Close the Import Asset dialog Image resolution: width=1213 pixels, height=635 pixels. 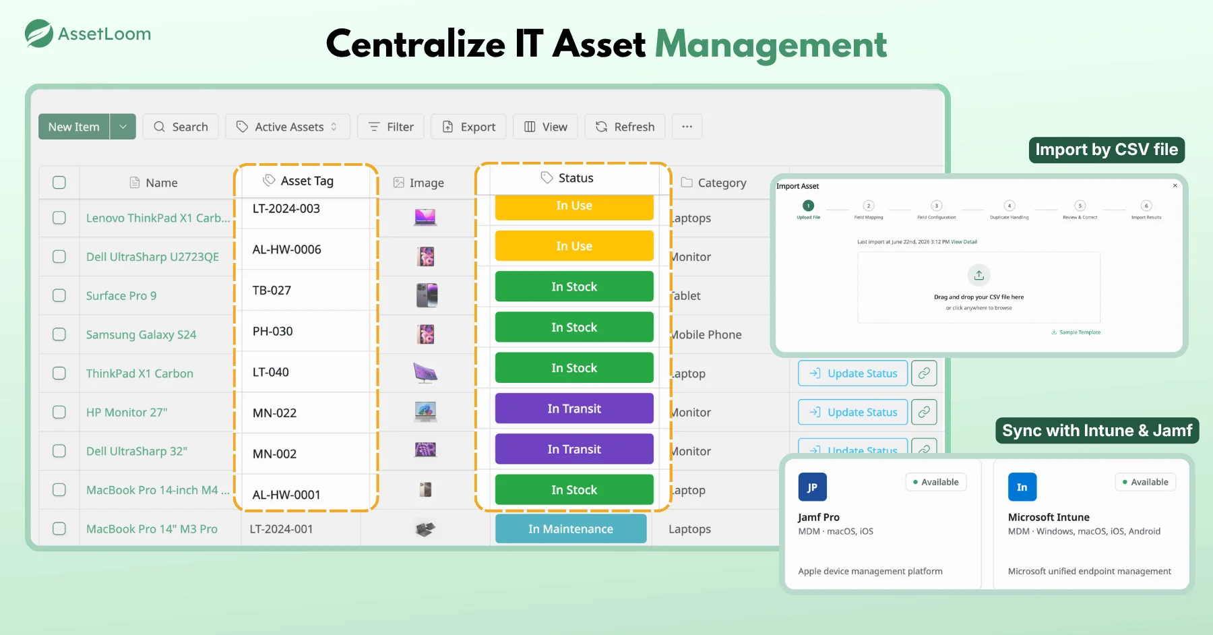pyautogui.click(x=1175, y=185)
